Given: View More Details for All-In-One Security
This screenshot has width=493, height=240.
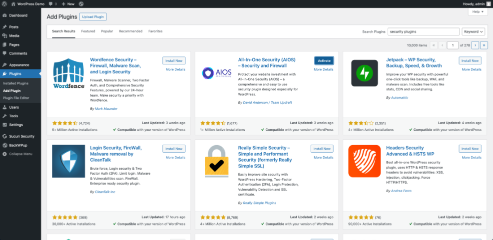Looking at the screenshot, I should pyautogui.click(x=324, y=69).
